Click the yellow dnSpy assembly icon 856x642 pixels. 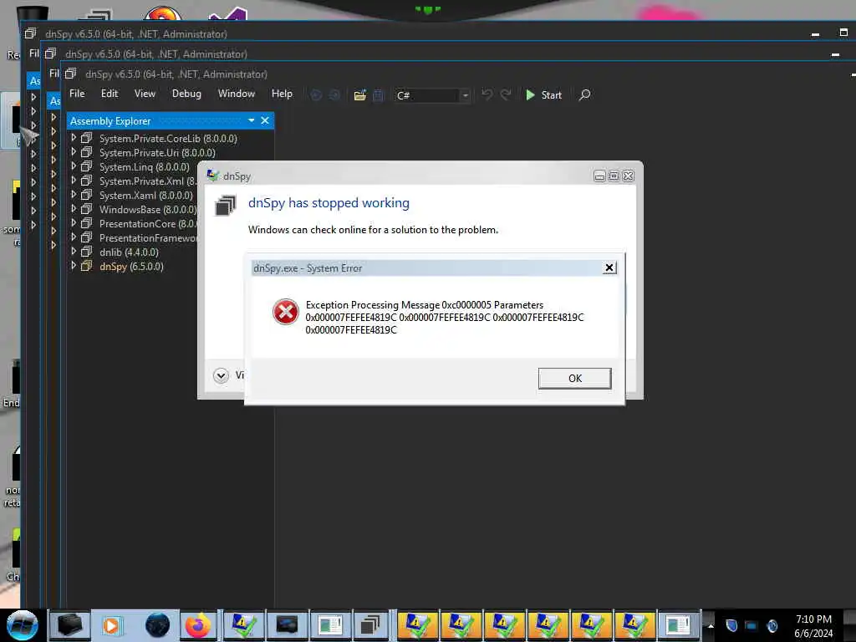[x=87, y=266]
